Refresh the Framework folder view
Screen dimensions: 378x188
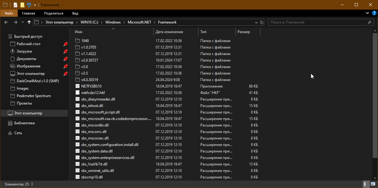(x=262, y=22)
